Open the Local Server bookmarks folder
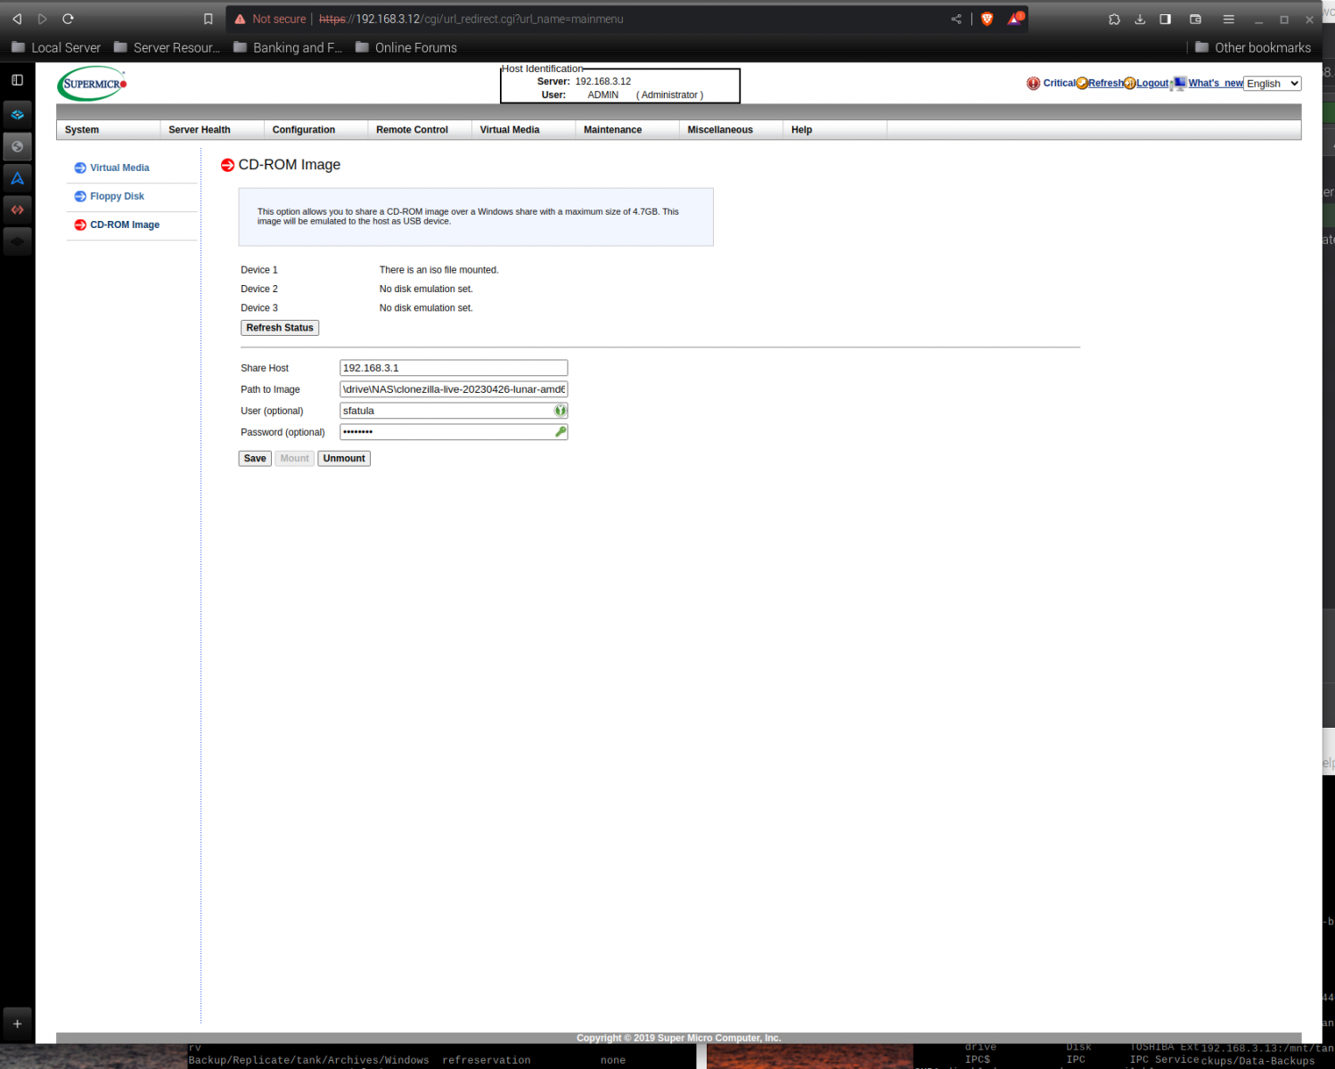The width and height of the screenshot is (1335, 1069). pyautogui.click(x=56, y=47)
